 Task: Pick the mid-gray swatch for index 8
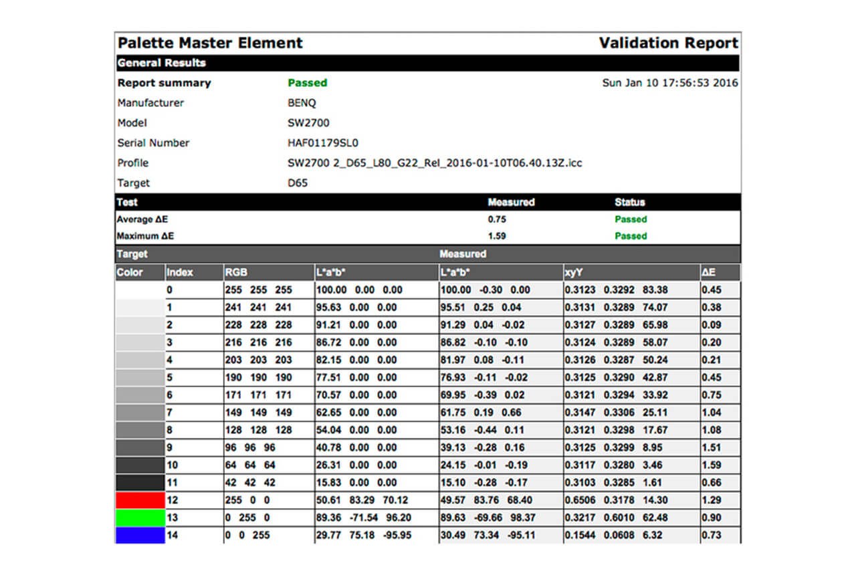140,430
